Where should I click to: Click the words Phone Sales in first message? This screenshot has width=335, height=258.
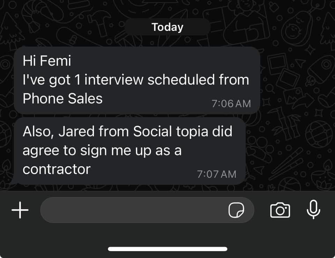[62, 99]
